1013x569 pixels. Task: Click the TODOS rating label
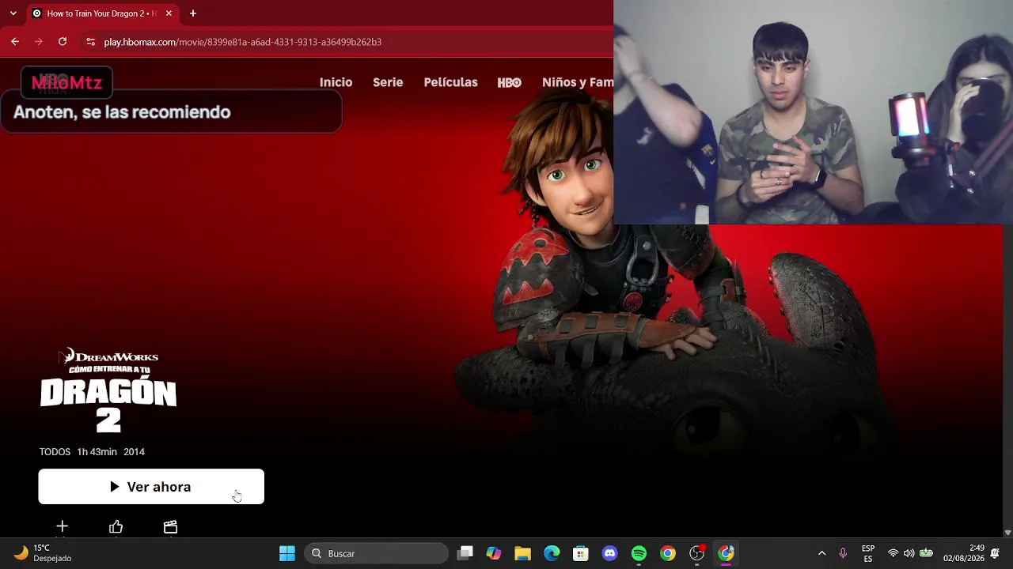[x=55, y=452]
